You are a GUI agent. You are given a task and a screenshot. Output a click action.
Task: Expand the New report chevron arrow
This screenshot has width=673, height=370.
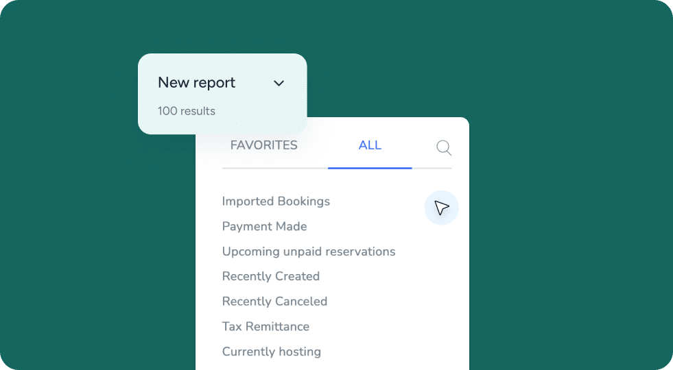click(x=279, y=84)
